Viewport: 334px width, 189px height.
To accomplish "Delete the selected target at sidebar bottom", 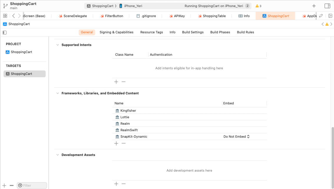I will pyautogui.click(x=11, y=185).
